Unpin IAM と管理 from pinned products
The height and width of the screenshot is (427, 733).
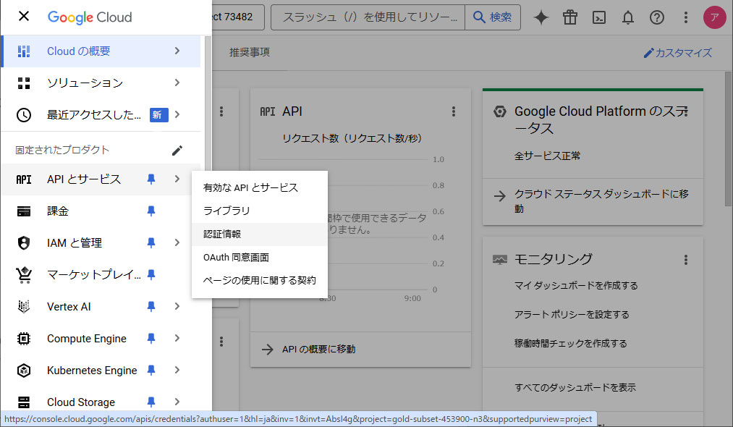click(x=151, y=242)
